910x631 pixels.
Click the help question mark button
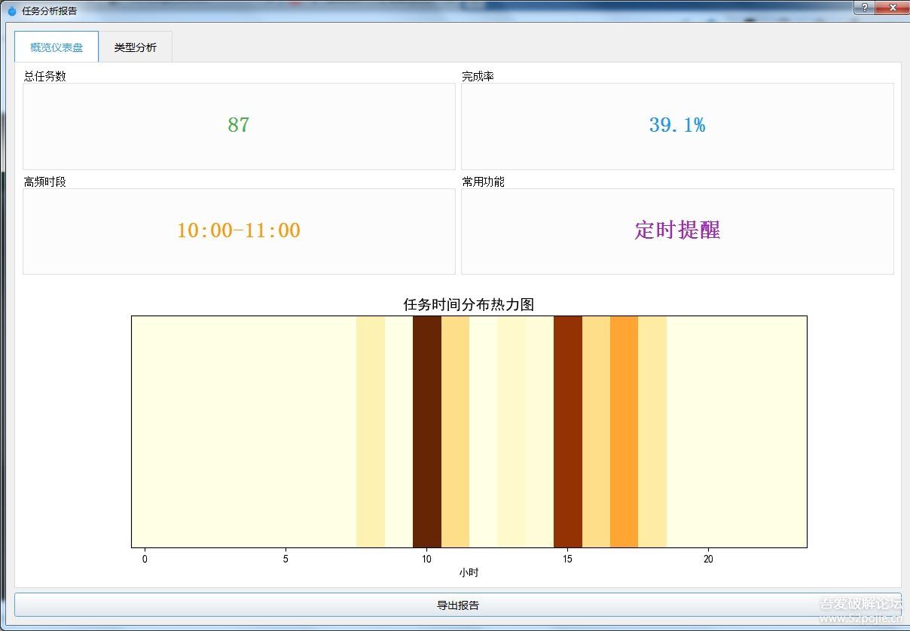click(x=864, y=7)
